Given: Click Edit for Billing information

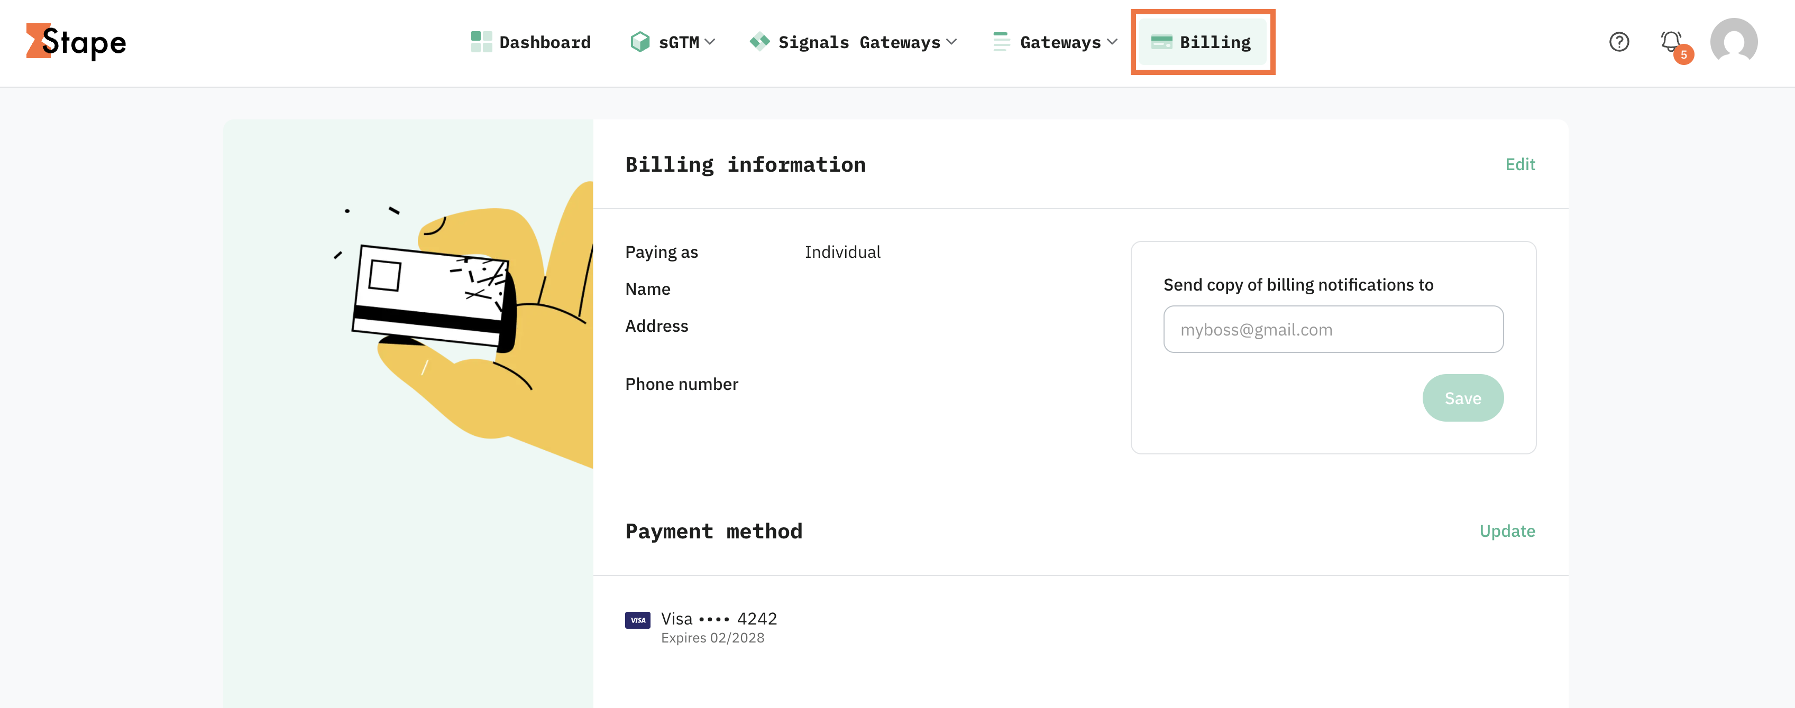Looking at the screenshot, I should [1520, 164].
